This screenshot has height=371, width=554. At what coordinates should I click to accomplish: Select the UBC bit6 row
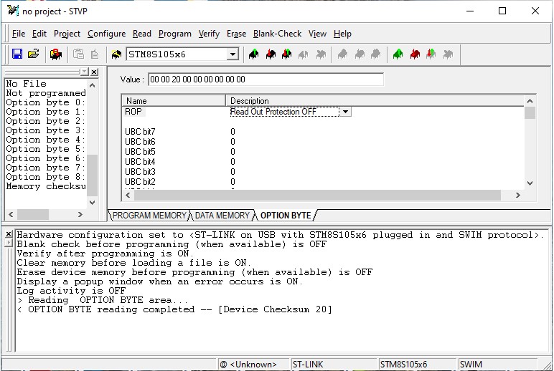point(140,142)
